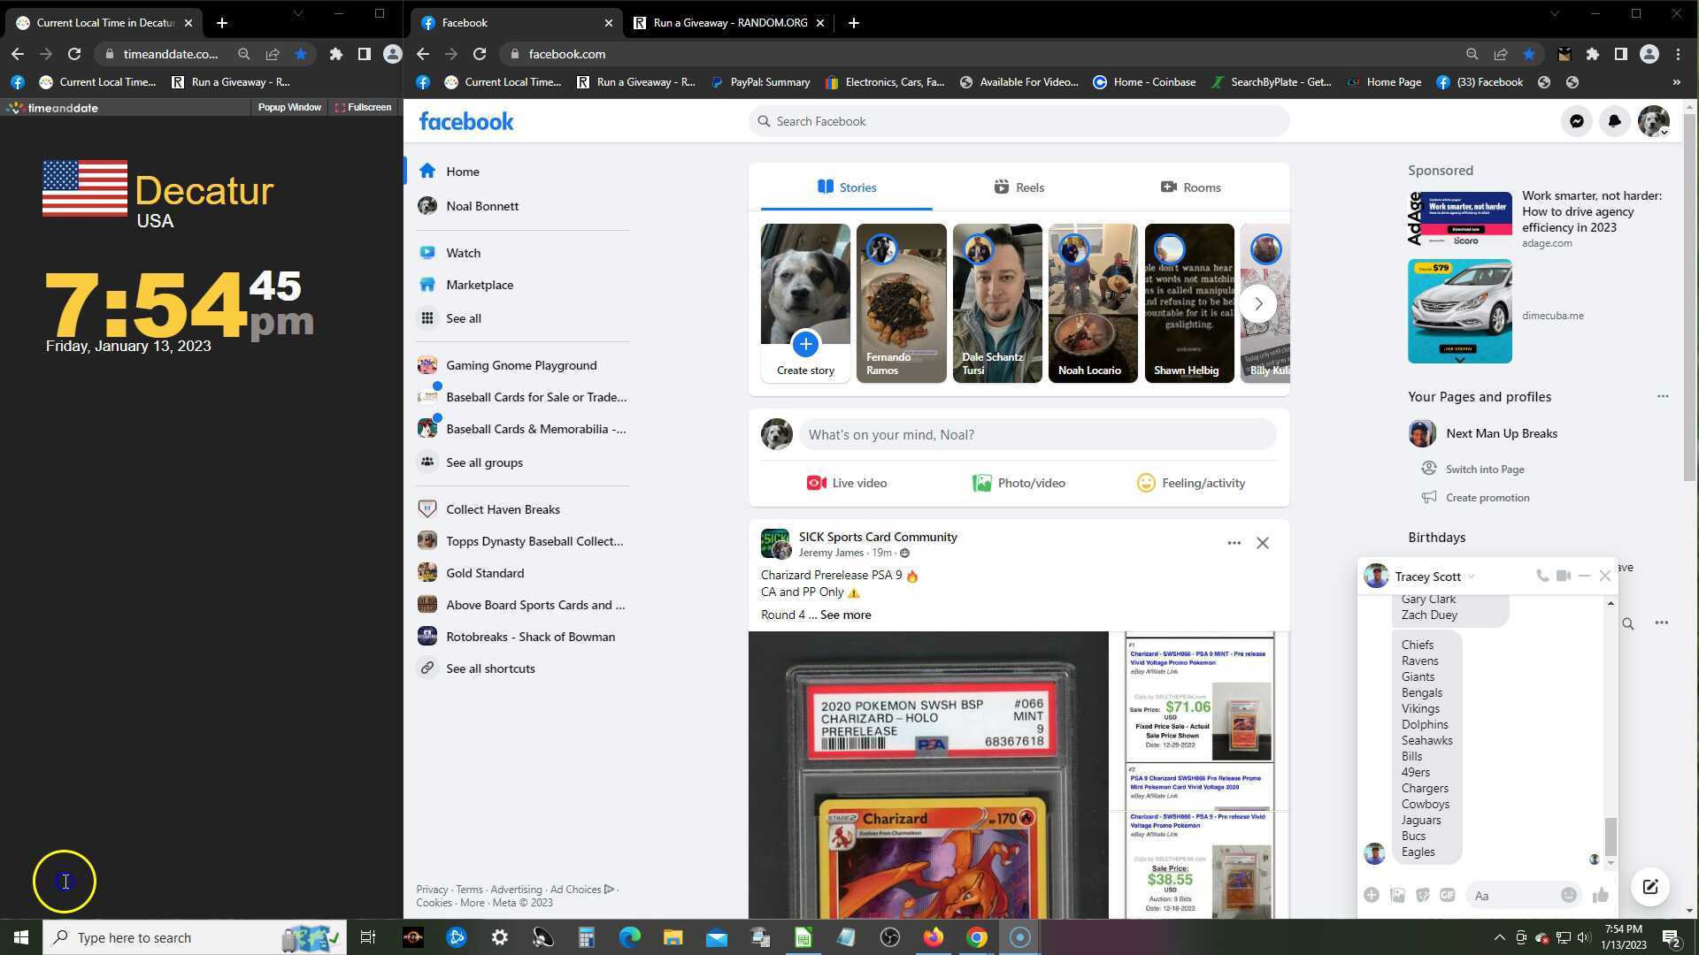Show next stories with arrow button
The image size is (1699, 955).
(x=1257, y=303)
